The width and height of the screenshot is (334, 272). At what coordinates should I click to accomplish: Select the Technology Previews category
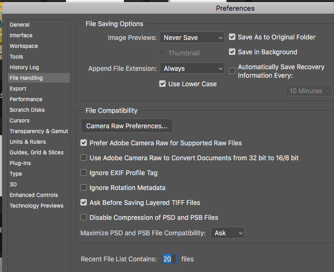(x=36, y=206)
